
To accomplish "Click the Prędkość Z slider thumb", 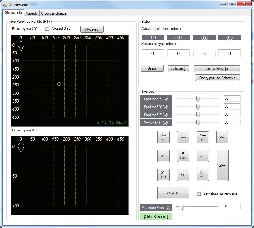I will click(197, 114).
